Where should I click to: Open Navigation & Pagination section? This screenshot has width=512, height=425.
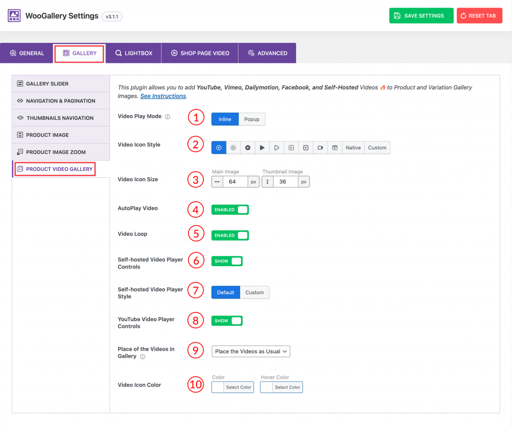60,101
